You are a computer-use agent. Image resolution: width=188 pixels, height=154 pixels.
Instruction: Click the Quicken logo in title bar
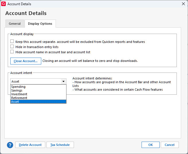point(4,4)
